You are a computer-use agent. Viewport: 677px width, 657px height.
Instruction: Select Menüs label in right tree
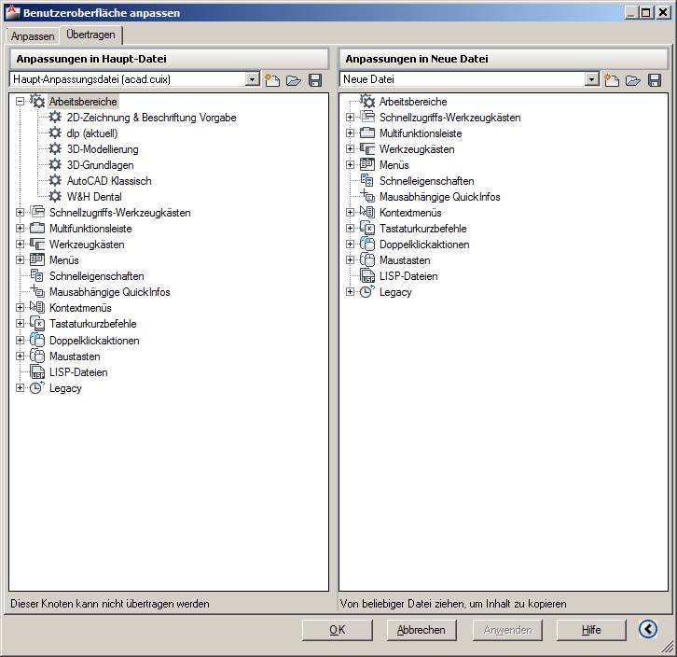coord(394,165)
